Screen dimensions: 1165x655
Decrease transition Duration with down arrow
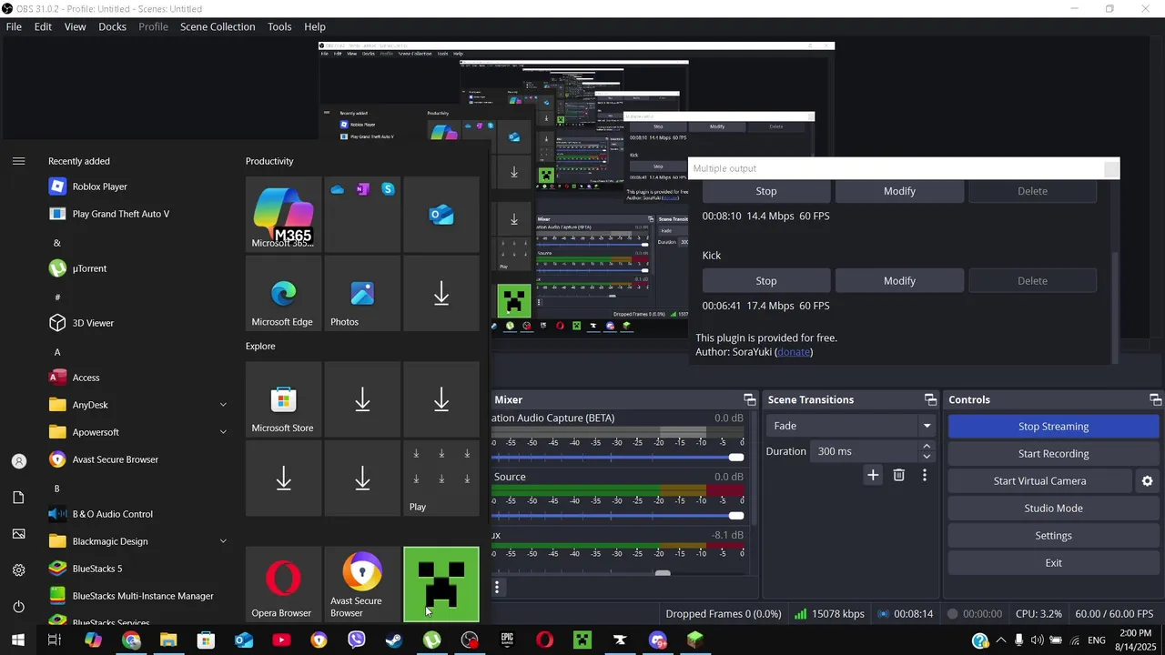coord(927,457)
